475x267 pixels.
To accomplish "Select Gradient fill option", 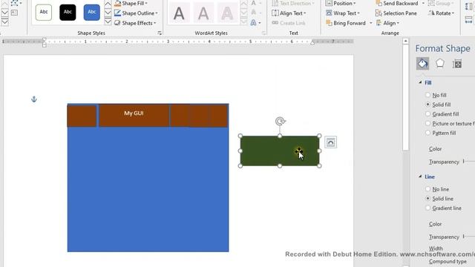I will coord(442,113).
